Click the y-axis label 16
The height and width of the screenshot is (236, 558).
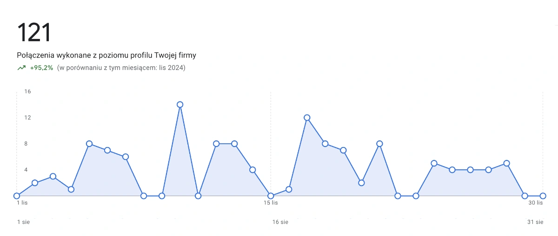27,91
